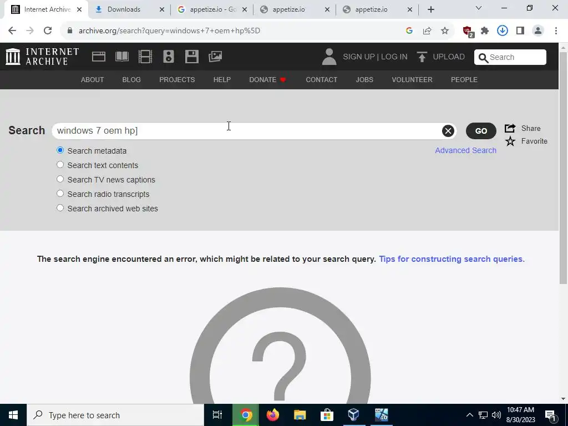The width and height of the screenshot is (568, 426).
Task: Select Search archived web sites option
Action: pos(60,208)
